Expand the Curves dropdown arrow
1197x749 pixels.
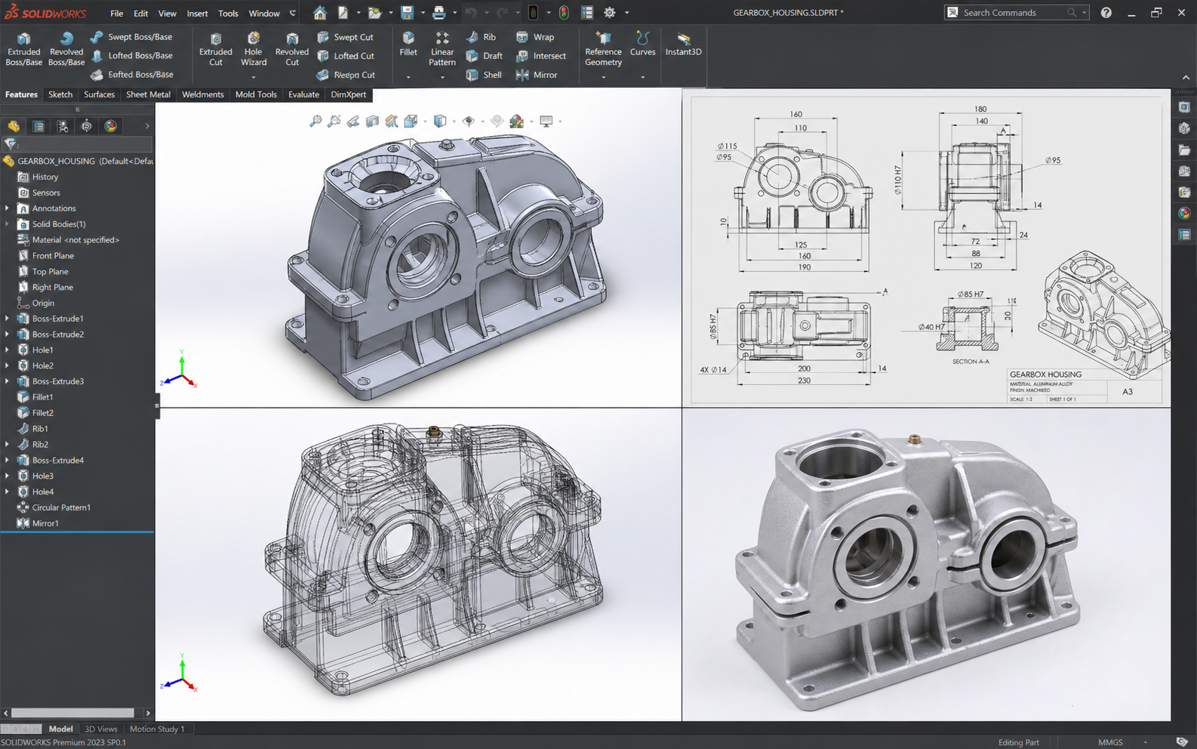point(643,77)
